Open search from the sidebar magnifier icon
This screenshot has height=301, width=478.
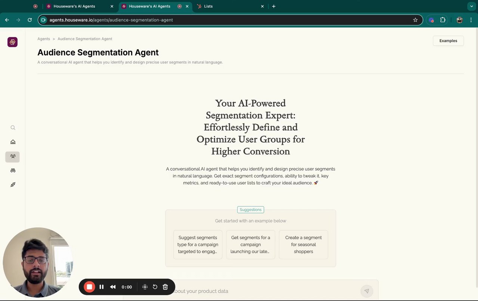[13, 128]
